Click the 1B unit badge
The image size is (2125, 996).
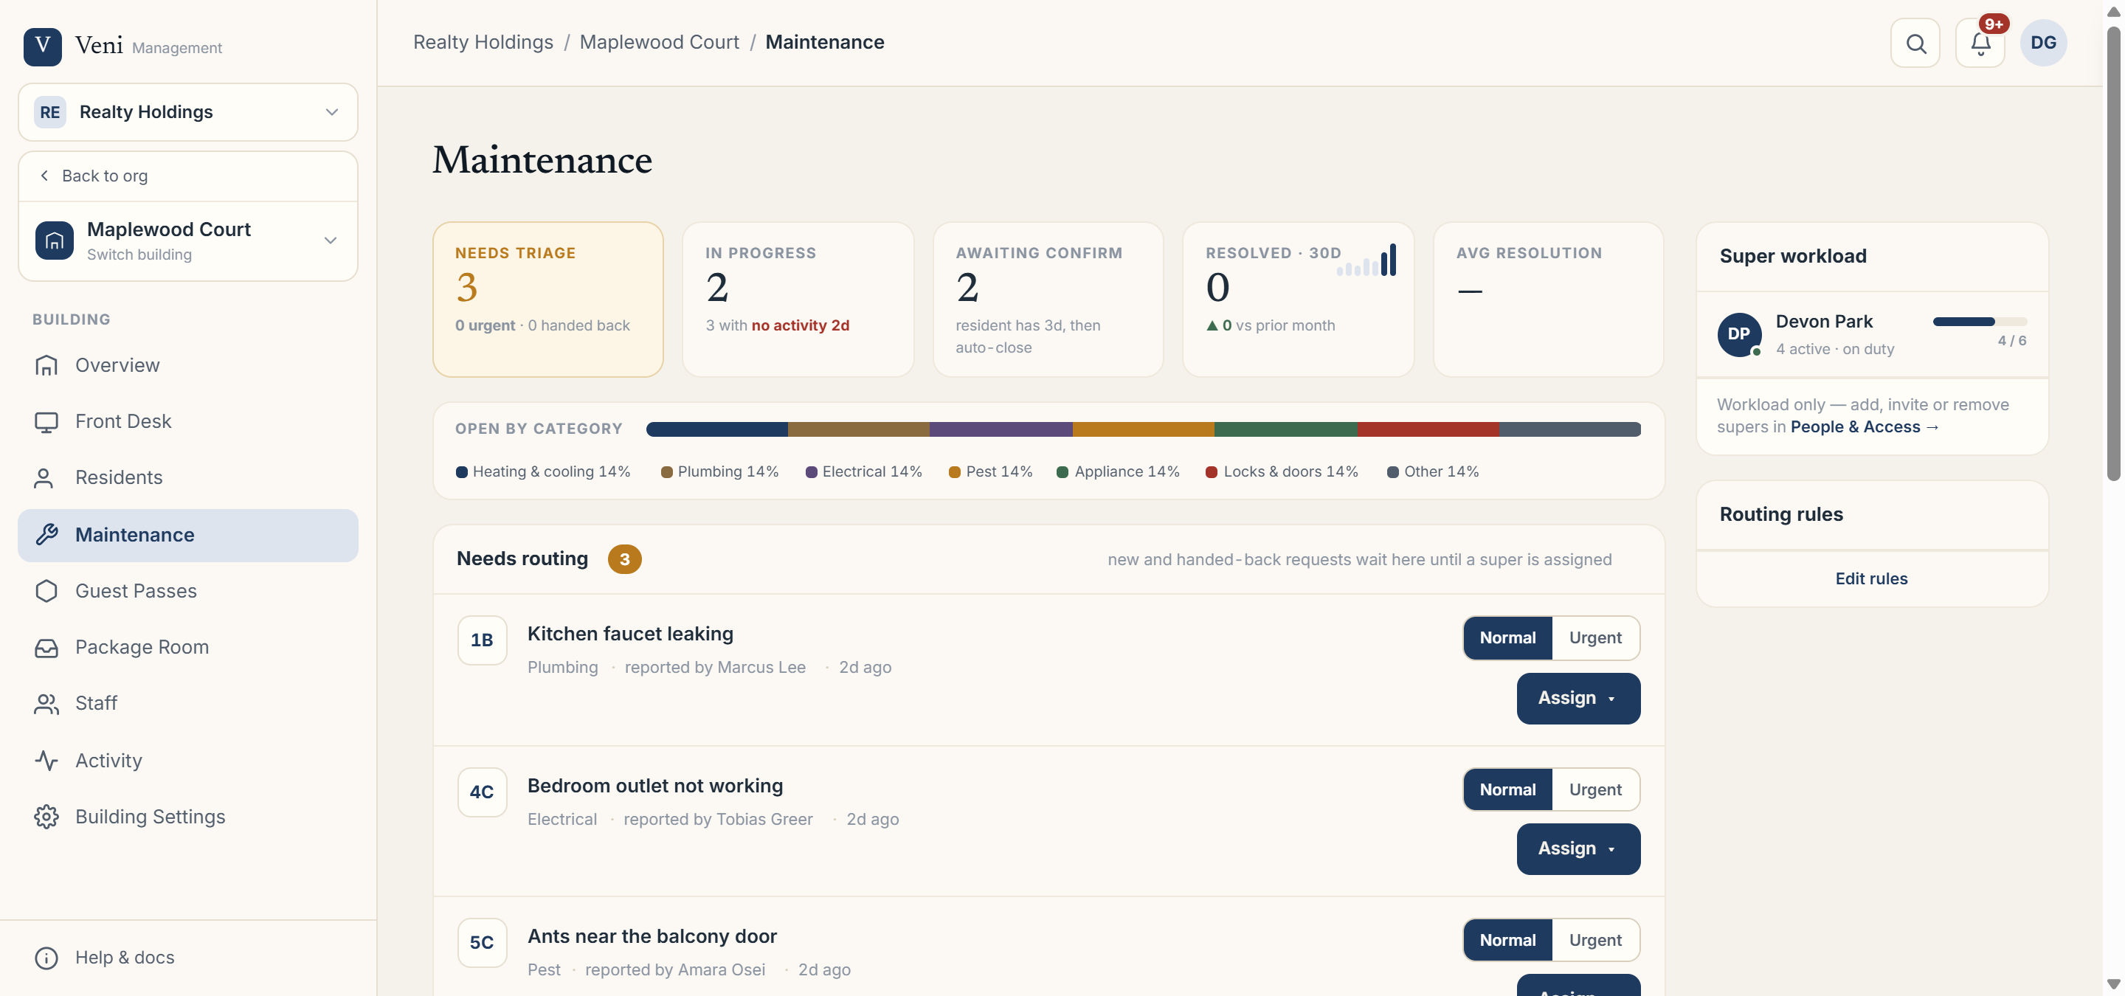pos(482,640)
